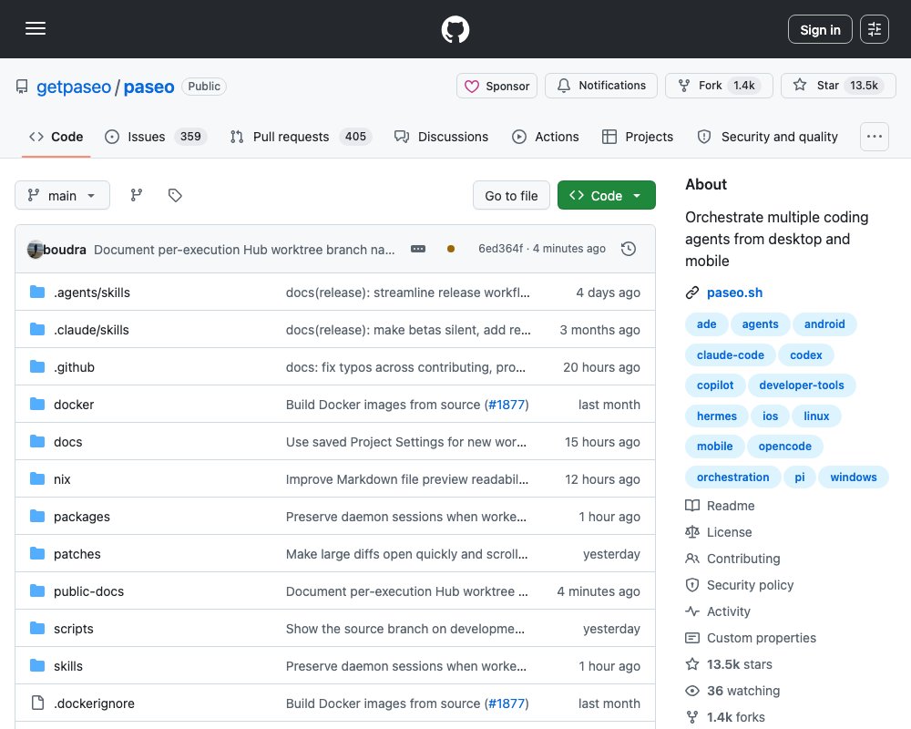View tags via the tag icon
The height and width of the screenshot is (729, 911).
(175, 195)
